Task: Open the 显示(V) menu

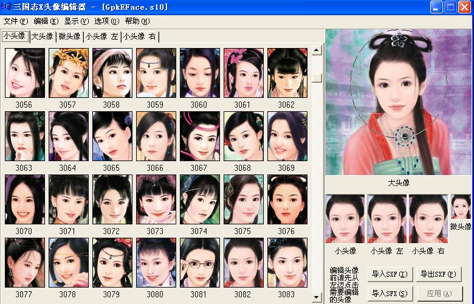Action: pyautogui.click(x=76, y=21)
